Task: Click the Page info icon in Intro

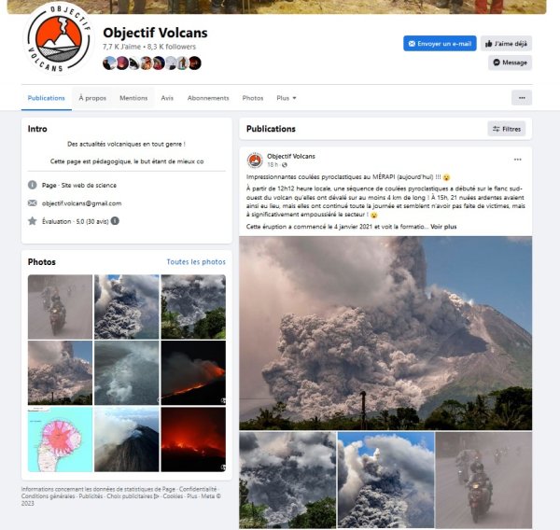Action: (32, 185)
